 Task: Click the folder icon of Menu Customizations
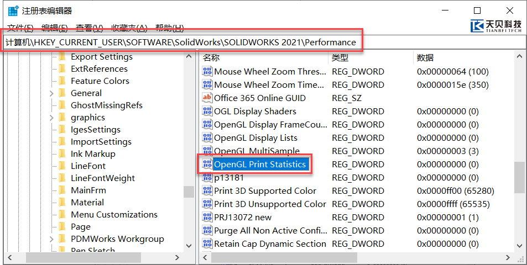click(x=62, y=215)
